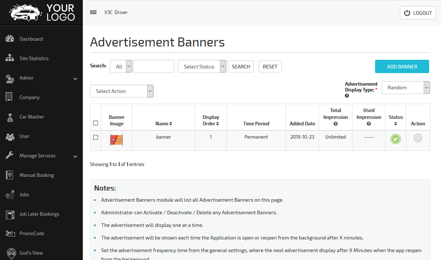Click the Manage Services wrench icon
Image resolution: width=441 pixels, height=260 pixels.
[x=10, y=156]
